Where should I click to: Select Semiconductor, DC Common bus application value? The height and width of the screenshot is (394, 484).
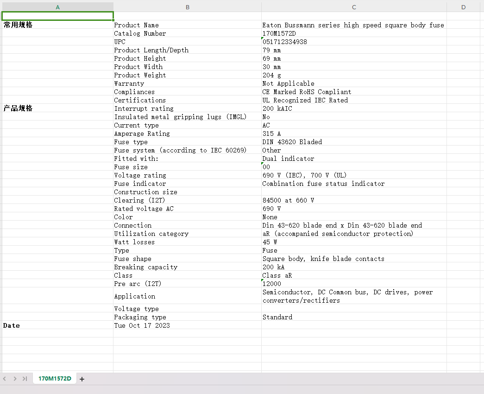coord(354,296)
